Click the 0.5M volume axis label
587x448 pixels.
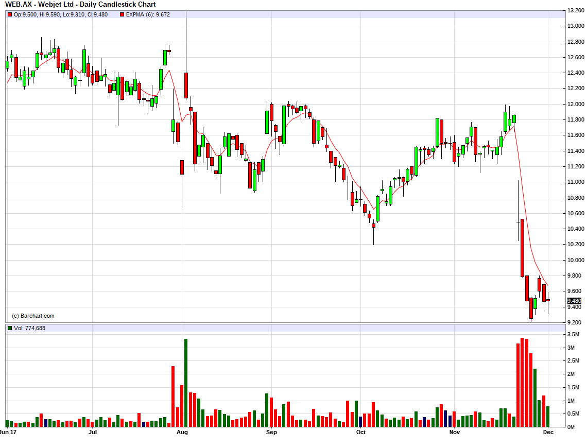point(573,413)
